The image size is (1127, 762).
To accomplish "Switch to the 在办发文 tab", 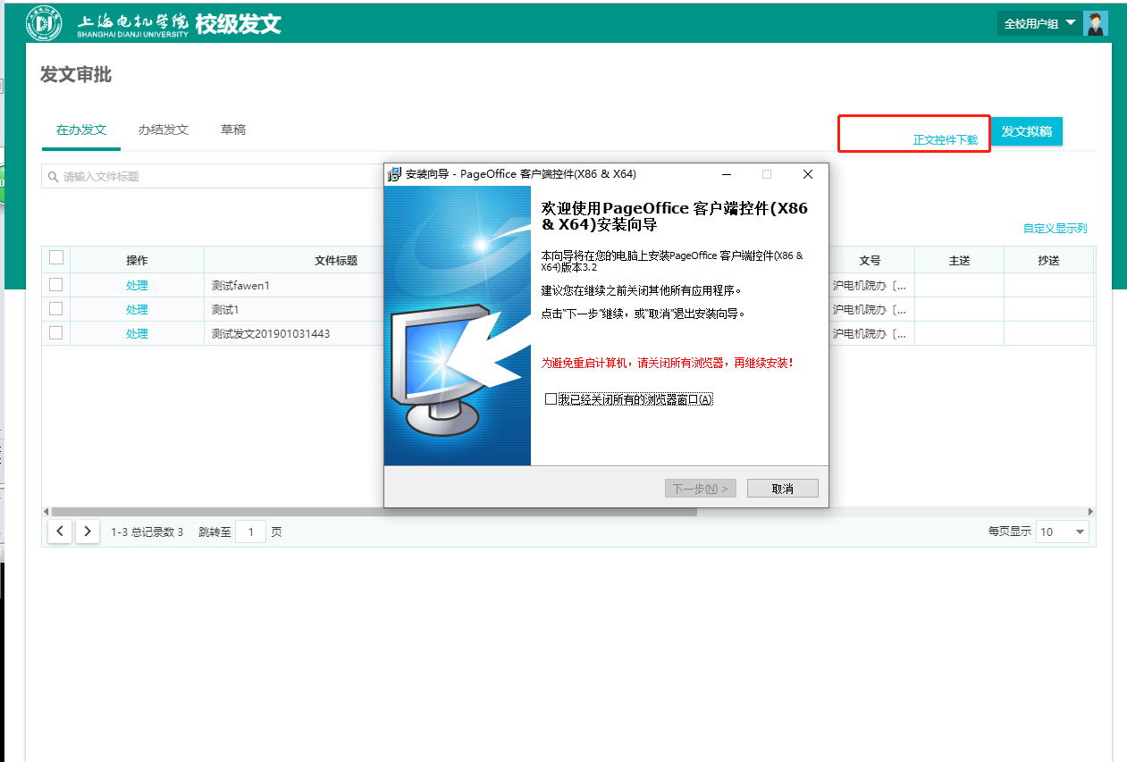I will (81, 130).
